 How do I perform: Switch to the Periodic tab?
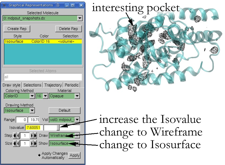click(x=72, y=85)
